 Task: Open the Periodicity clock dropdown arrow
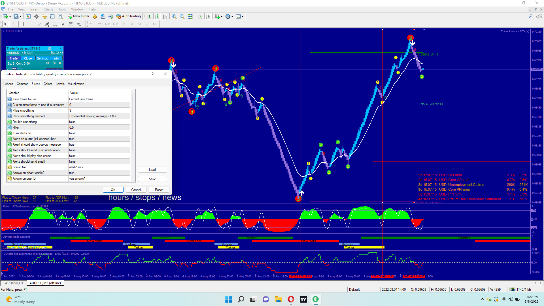pos(232,17)
